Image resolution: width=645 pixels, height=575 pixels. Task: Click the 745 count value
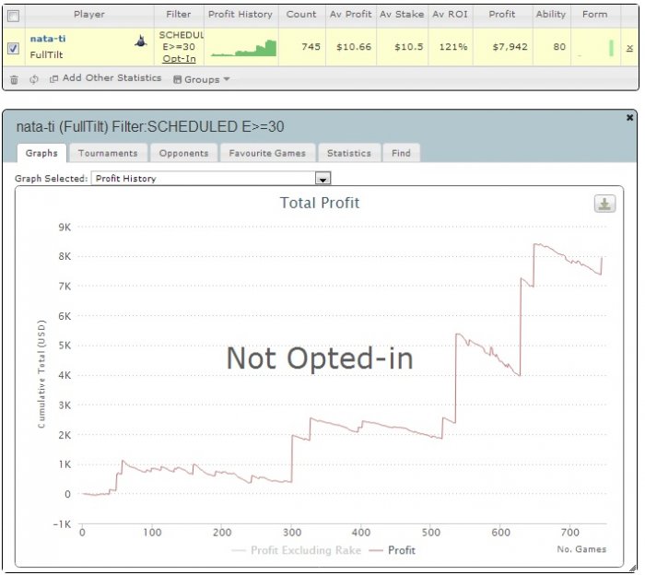point(311,47)
